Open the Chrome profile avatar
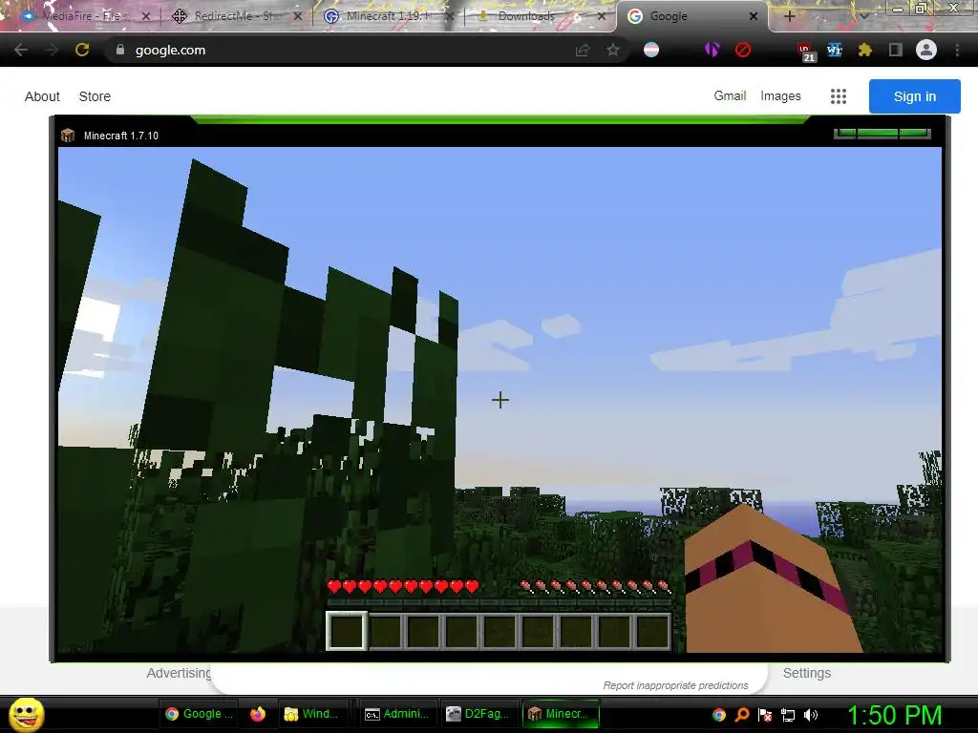978x733 pixels. click(x=926, y=50)
